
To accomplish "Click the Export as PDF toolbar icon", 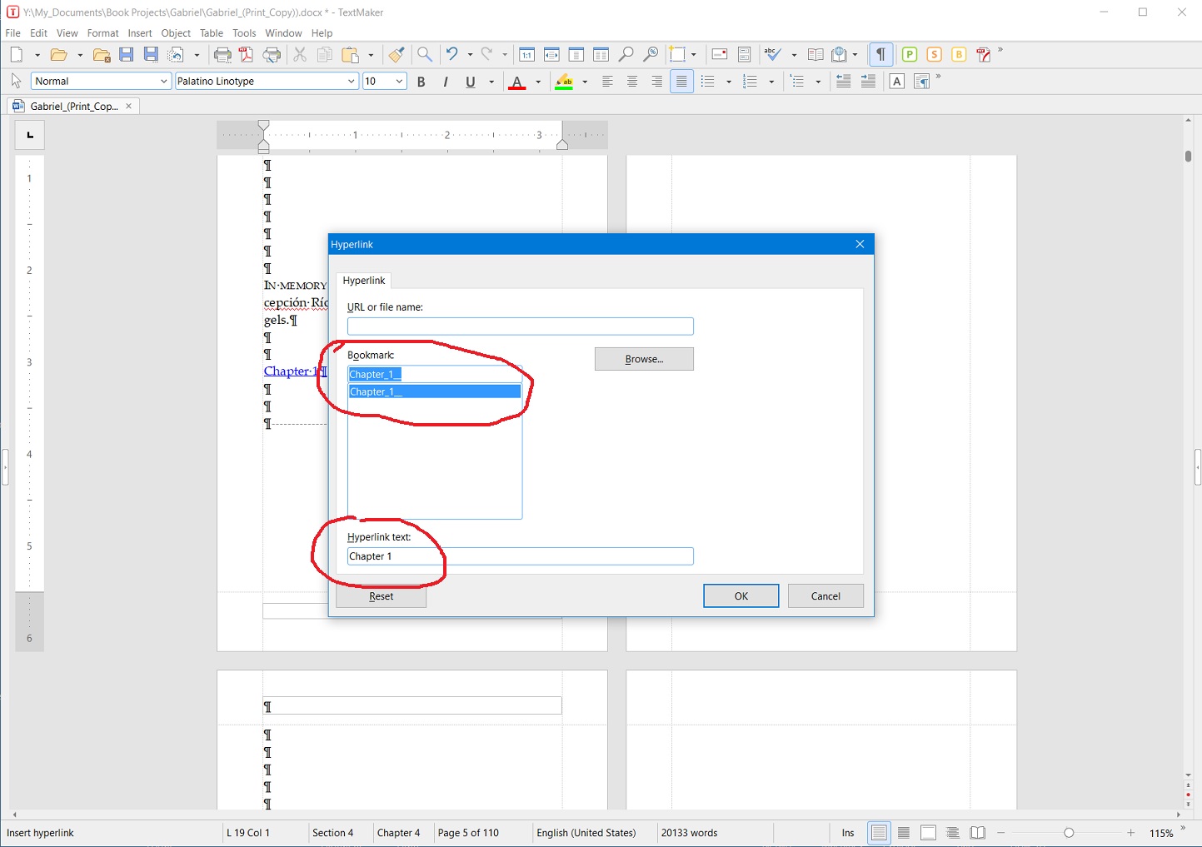I will (x=247, y=55).
